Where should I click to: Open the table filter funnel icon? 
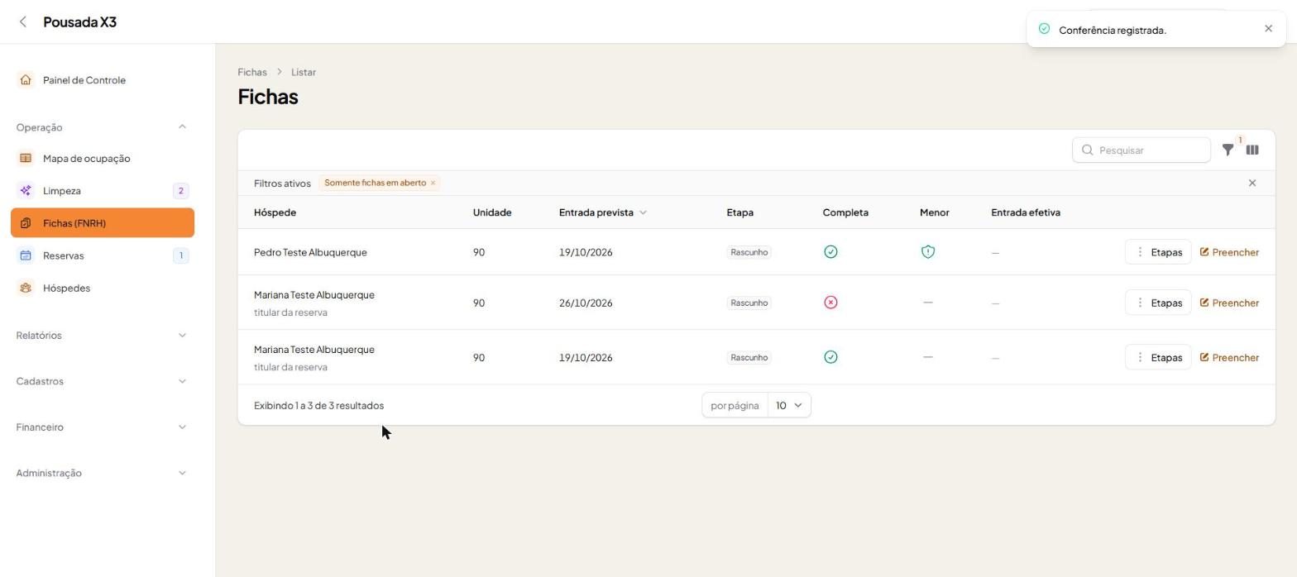tap(1228, 150)
